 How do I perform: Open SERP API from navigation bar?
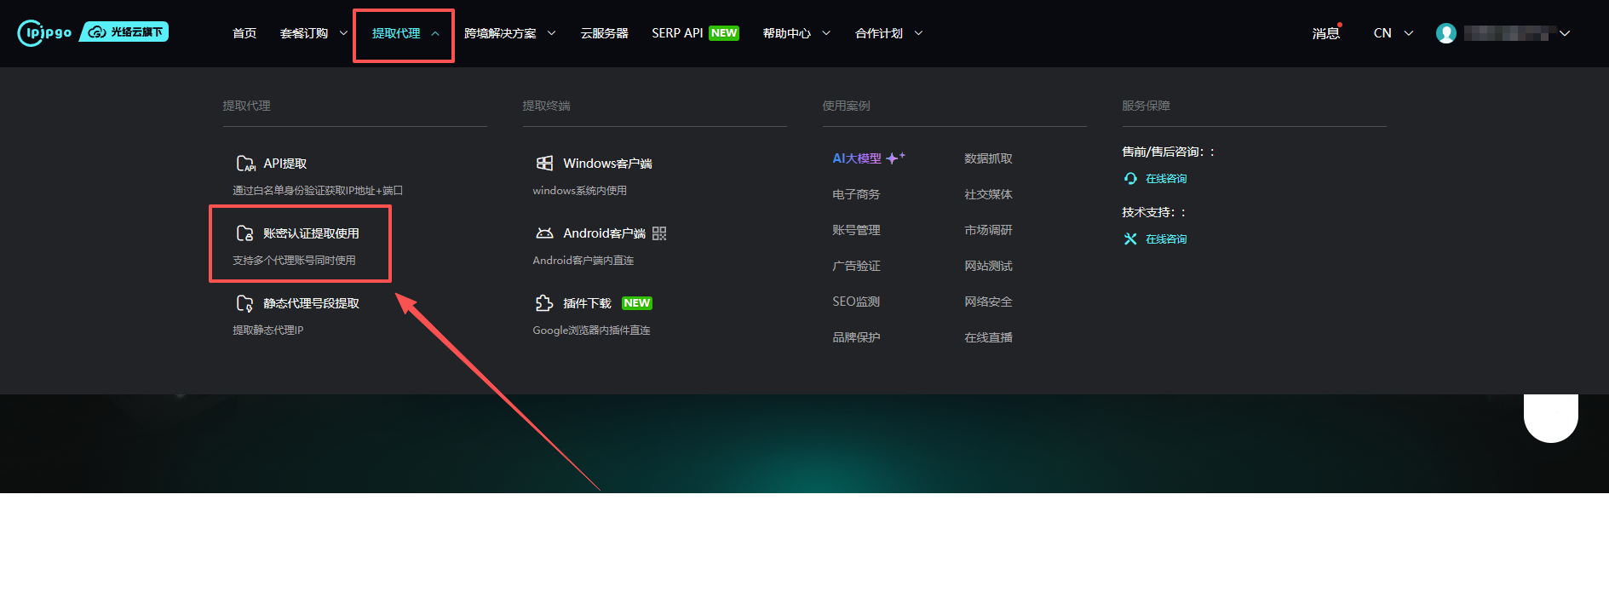[x=677, y=33]
